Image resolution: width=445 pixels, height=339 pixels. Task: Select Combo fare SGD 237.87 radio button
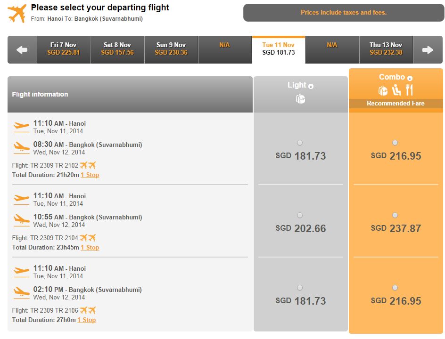point(395,216)
